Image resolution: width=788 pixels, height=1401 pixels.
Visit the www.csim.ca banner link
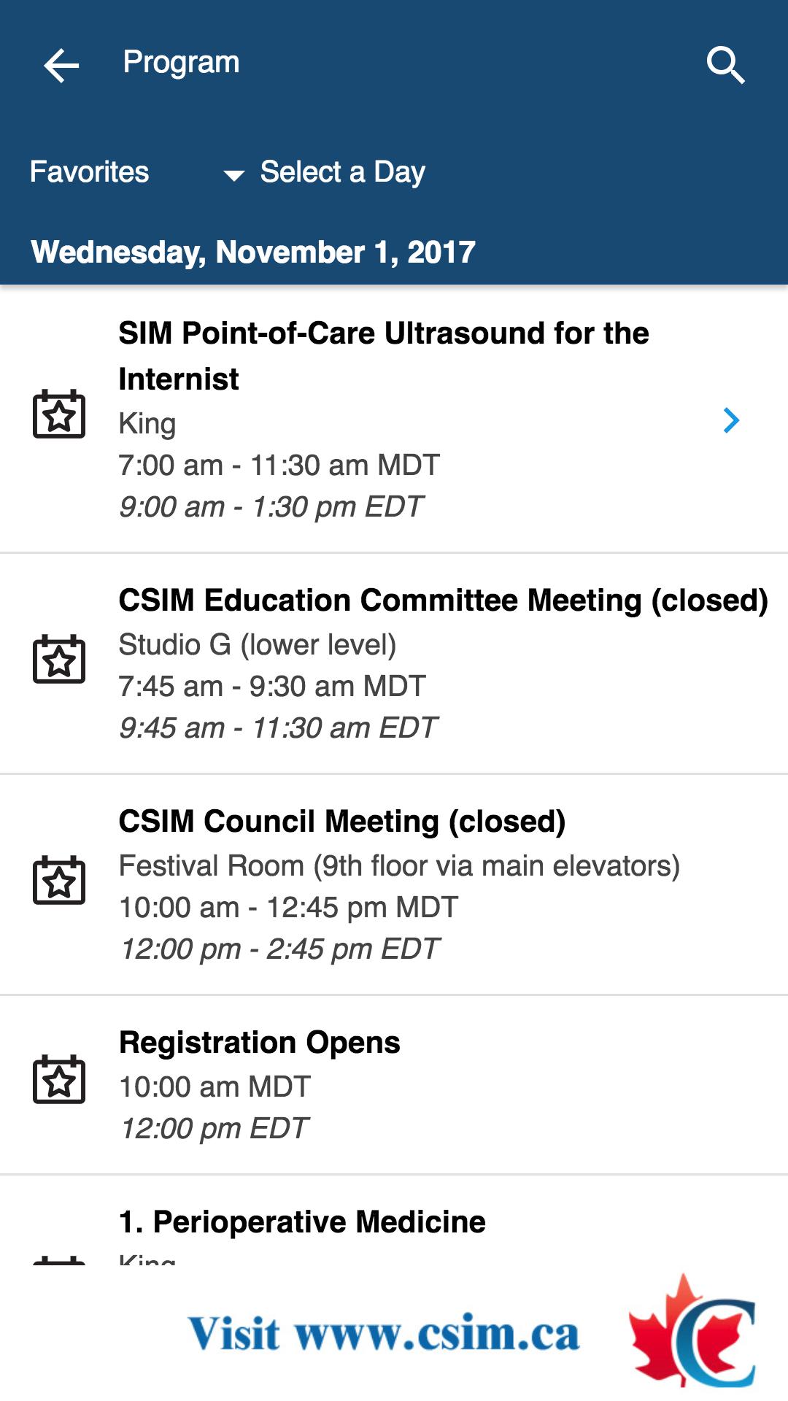pos(384,1334)
